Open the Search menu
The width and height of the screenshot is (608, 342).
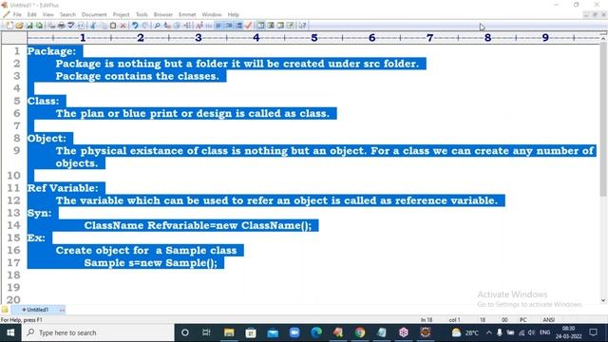tap(67, 14)
